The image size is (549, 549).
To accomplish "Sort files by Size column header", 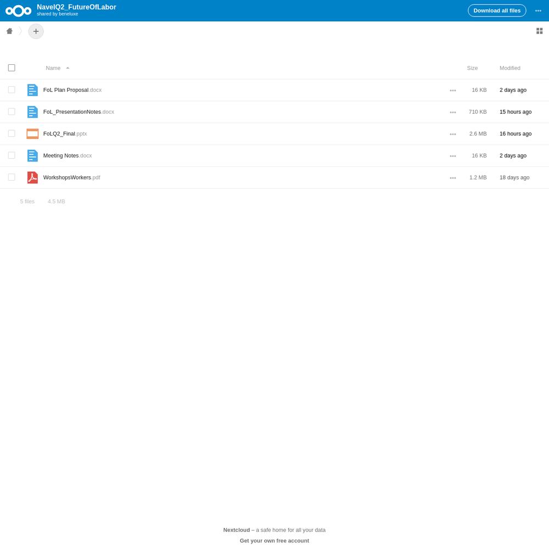I will (472, 68).
